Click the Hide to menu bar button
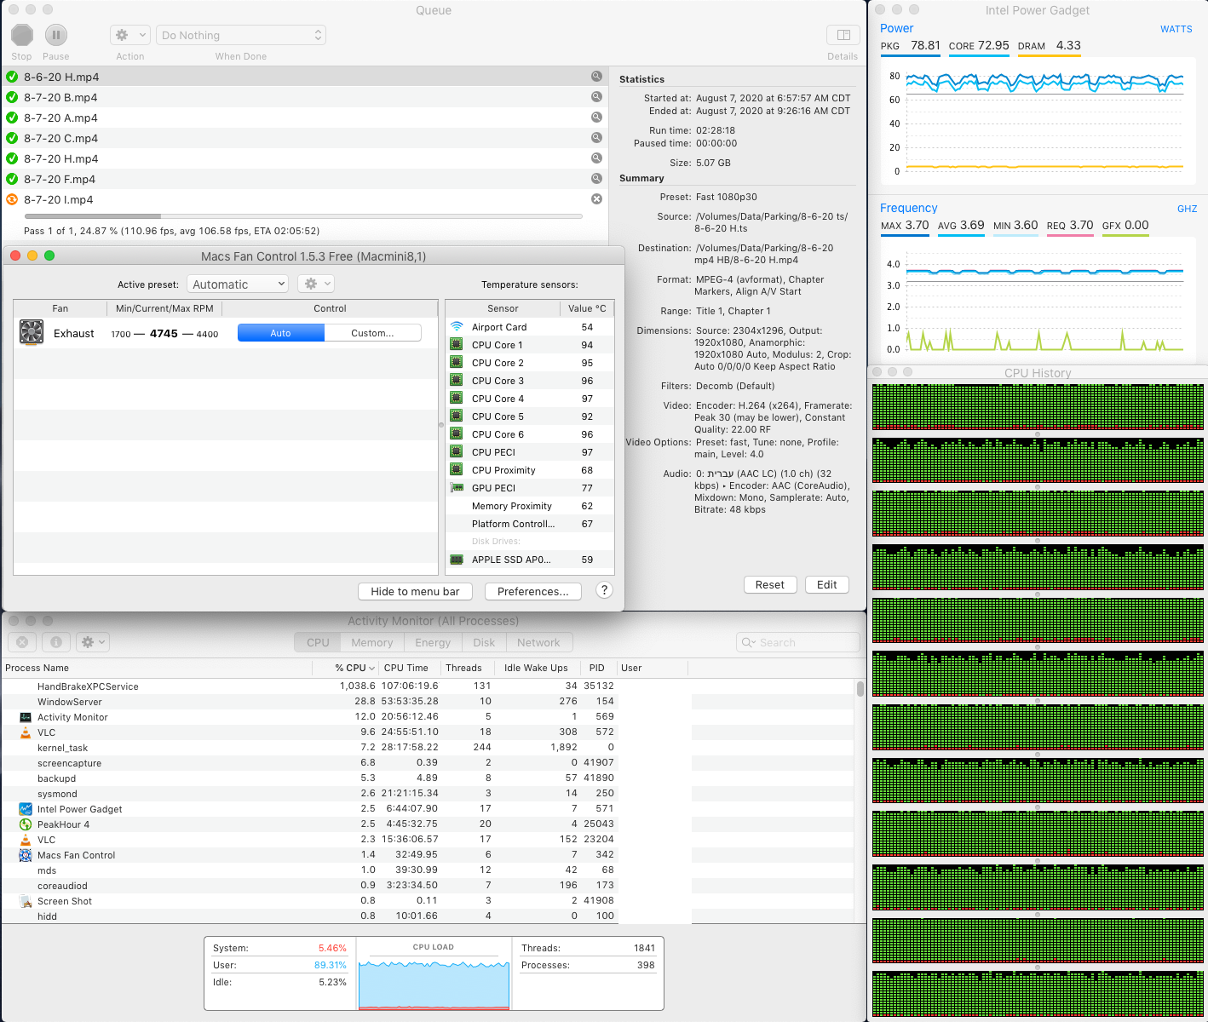The image size is (1208, 1022). click(415, 591)
